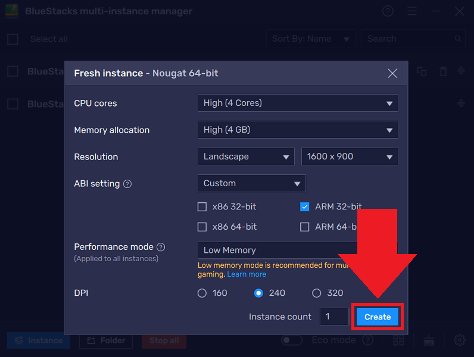Open the Memory allocation dropdown

pyautogui.click(x=297, y=130)
